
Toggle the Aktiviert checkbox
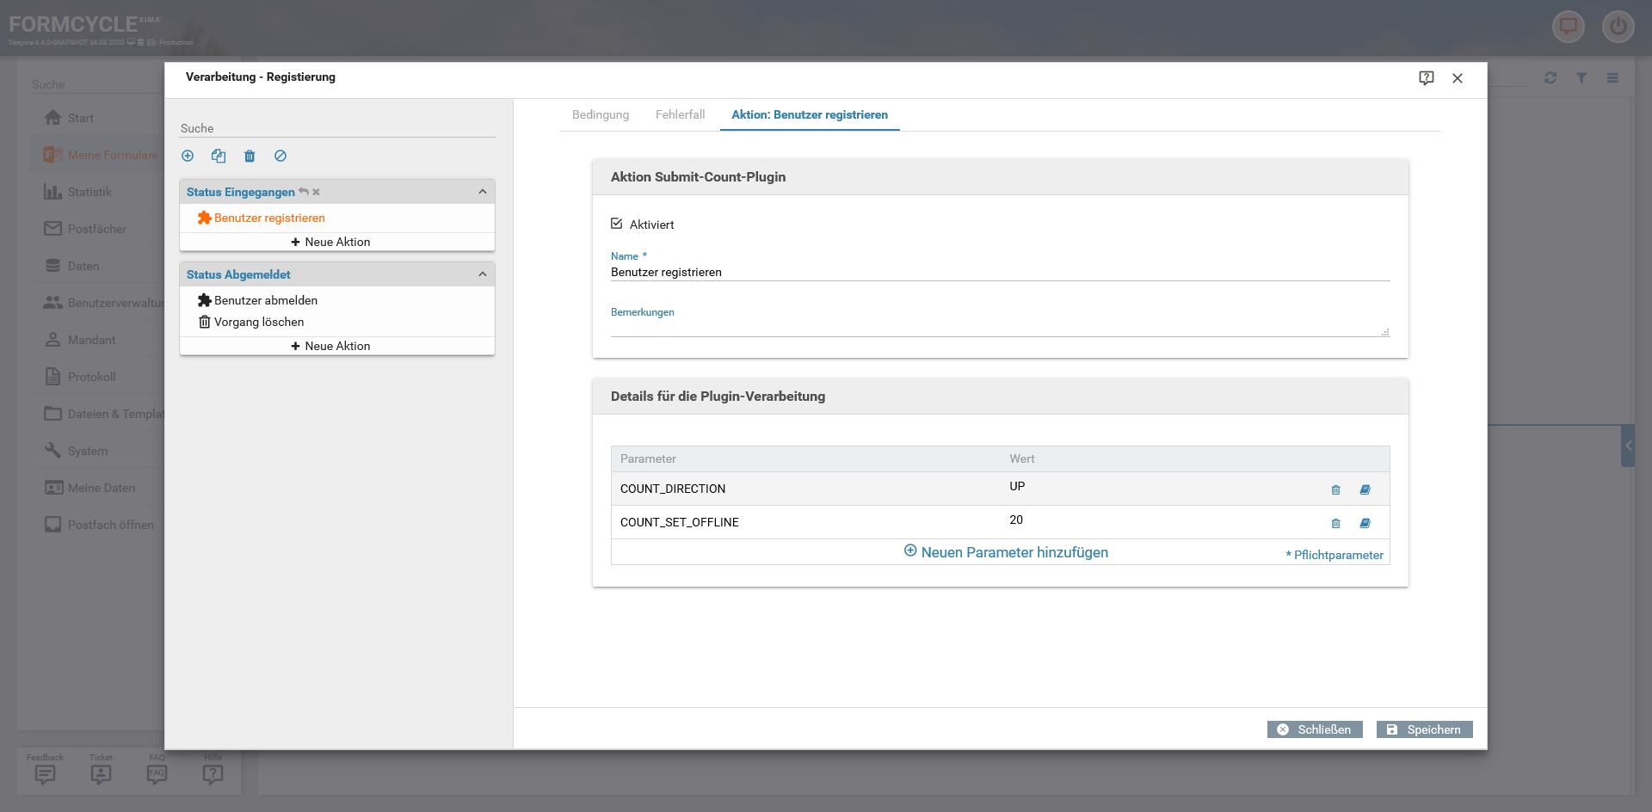pyautogui.click(x=617, y=224)
